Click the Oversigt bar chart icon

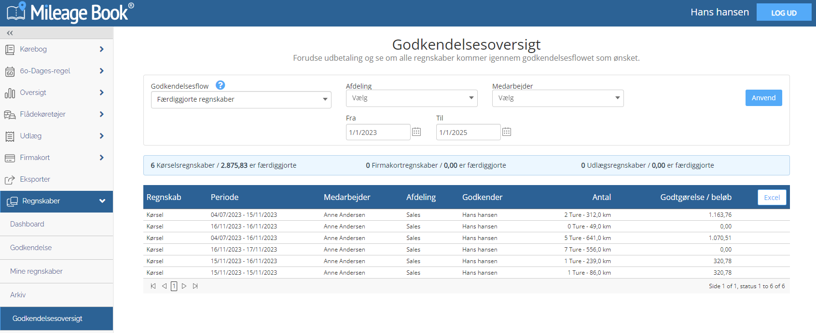[10, 93]
